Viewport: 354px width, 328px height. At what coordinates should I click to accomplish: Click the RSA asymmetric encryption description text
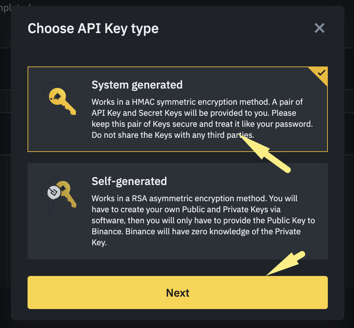(x=195, y=199)
